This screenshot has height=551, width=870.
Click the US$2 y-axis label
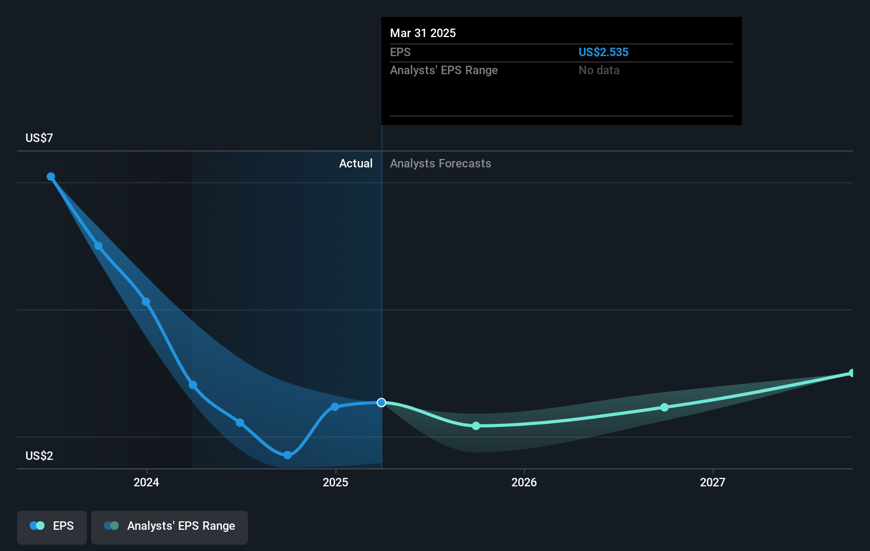(39, 456)
